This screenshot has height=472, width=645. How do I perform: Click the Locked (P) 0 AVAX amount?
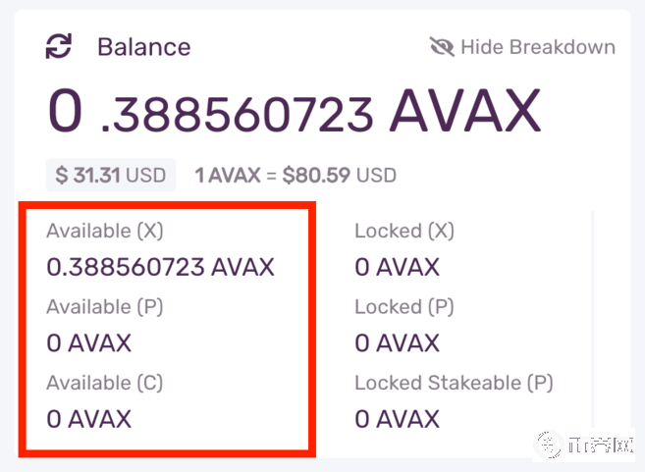click(397, 343)
